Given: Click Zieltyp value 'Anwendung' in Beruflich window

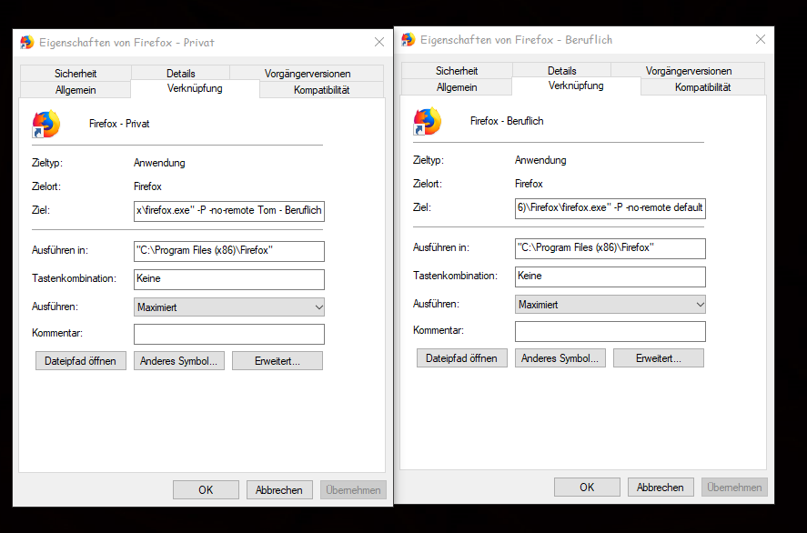Looking at the screenshot, I should 541,160.
